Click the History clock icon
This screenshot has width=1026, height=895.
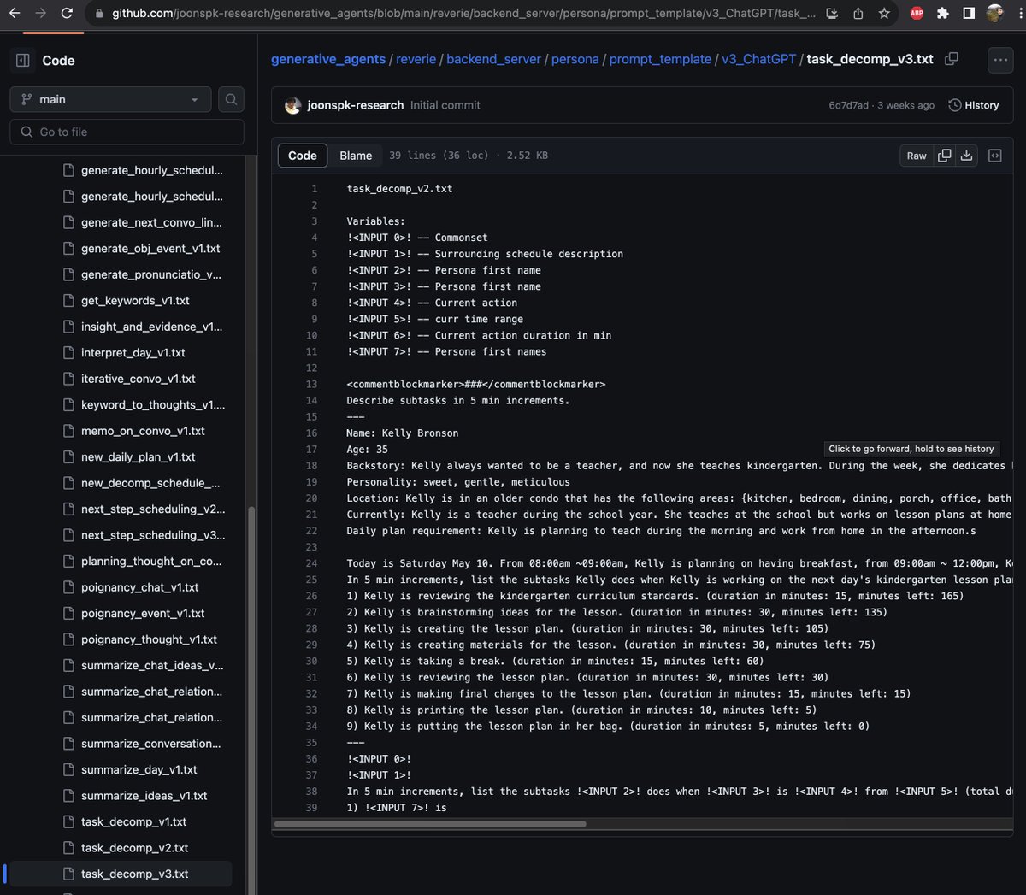(x=955, y=105)
